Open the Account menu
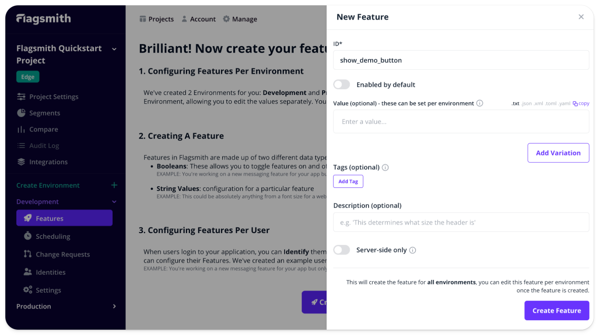The width and height of the screenshot is (599, 335). [x=198, y=19]
